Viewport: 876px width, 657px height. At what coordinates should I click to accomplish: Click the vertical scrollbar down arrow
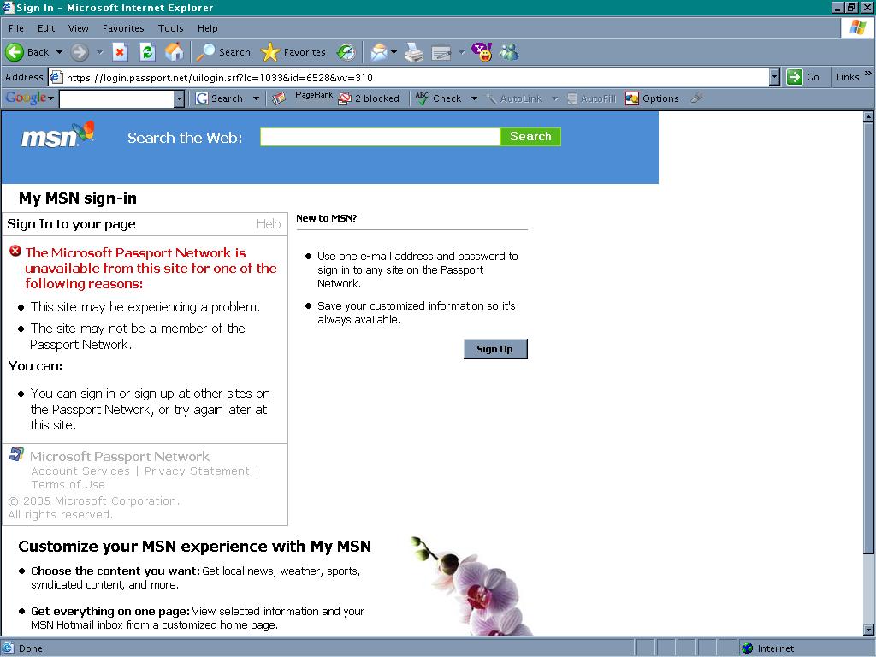point(868,630)
